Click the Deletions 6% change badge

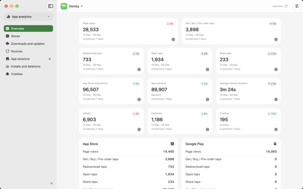pos(204,114)
